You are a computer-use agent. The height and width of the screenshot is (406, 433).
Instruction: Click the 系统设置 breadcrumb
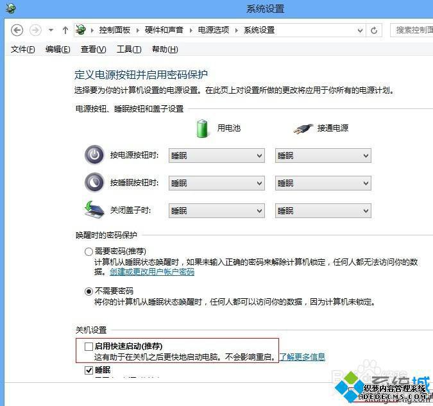coord(259,30)
